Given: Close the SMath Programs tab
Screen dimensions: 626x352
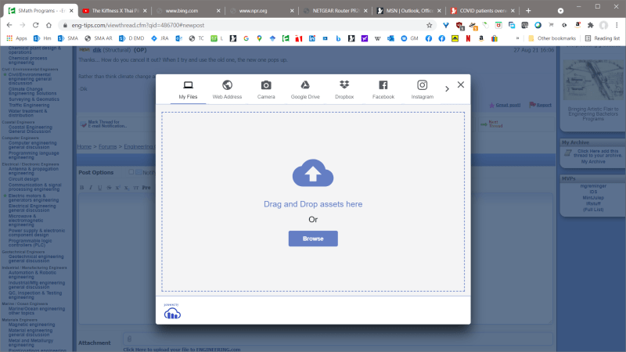Looking at the screenshot, I should click(71, 11).
